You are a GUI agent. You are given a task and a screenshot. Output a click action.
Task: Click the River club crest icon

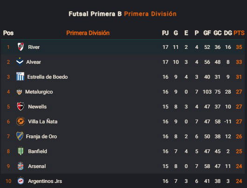tap(21, 47)
